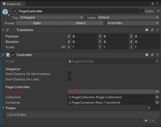Check Dont Destroy On Not Instance
The height and width of the screenshot is (127, 161).
(69, 74)
